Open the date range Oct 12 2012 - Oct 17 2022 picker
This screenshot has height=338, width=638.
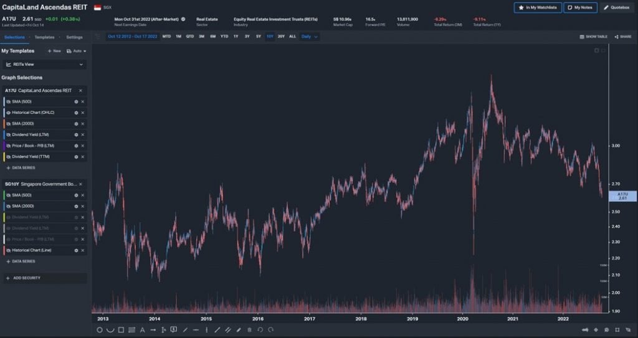point(133,37)
